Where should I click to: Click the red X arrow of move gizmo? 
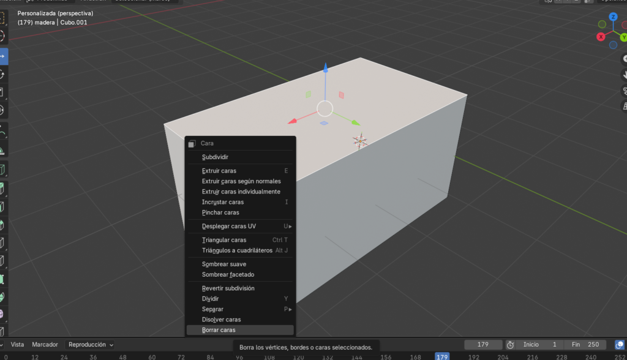292,121
